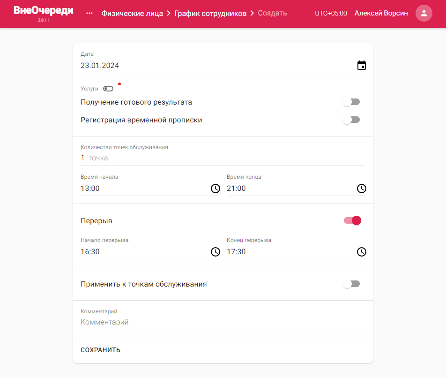Toggle the small Услуги switch
Screen dimensions: 446x378
(108, 89)
